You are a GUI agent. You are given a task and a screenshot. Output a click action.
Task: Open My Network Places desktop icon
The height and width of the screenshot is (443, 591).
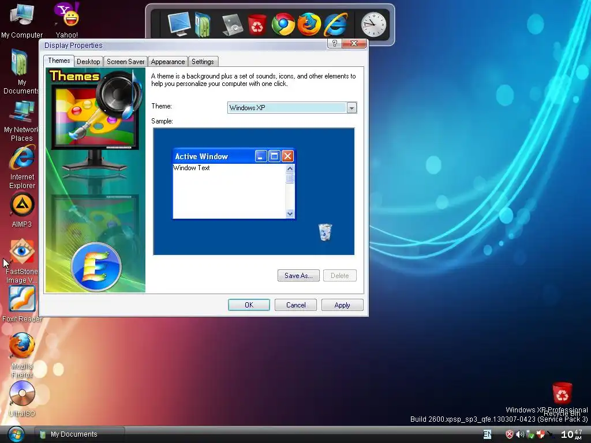coord(21,121)
